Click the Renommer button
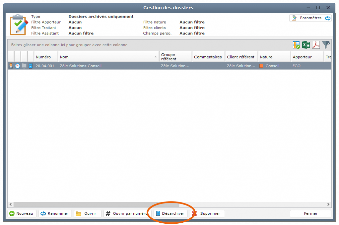 click(x=55, y=214)
